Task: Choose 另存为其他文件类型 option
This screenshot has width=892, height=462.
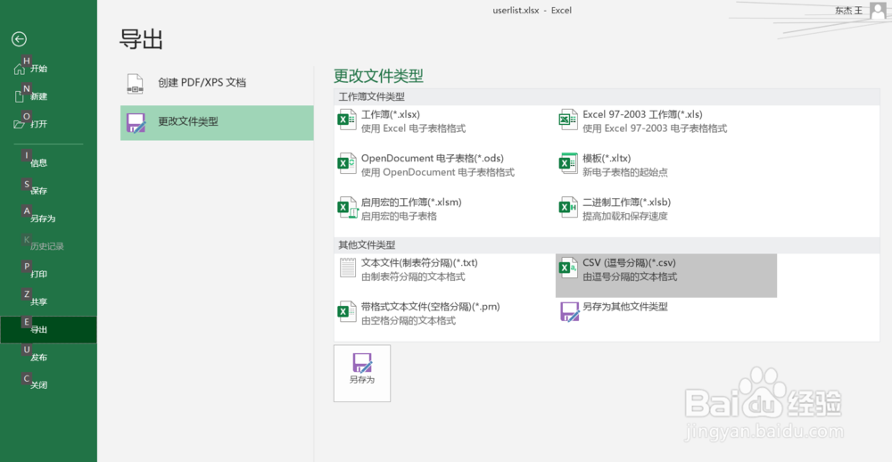Action: [x=665, y=319]
